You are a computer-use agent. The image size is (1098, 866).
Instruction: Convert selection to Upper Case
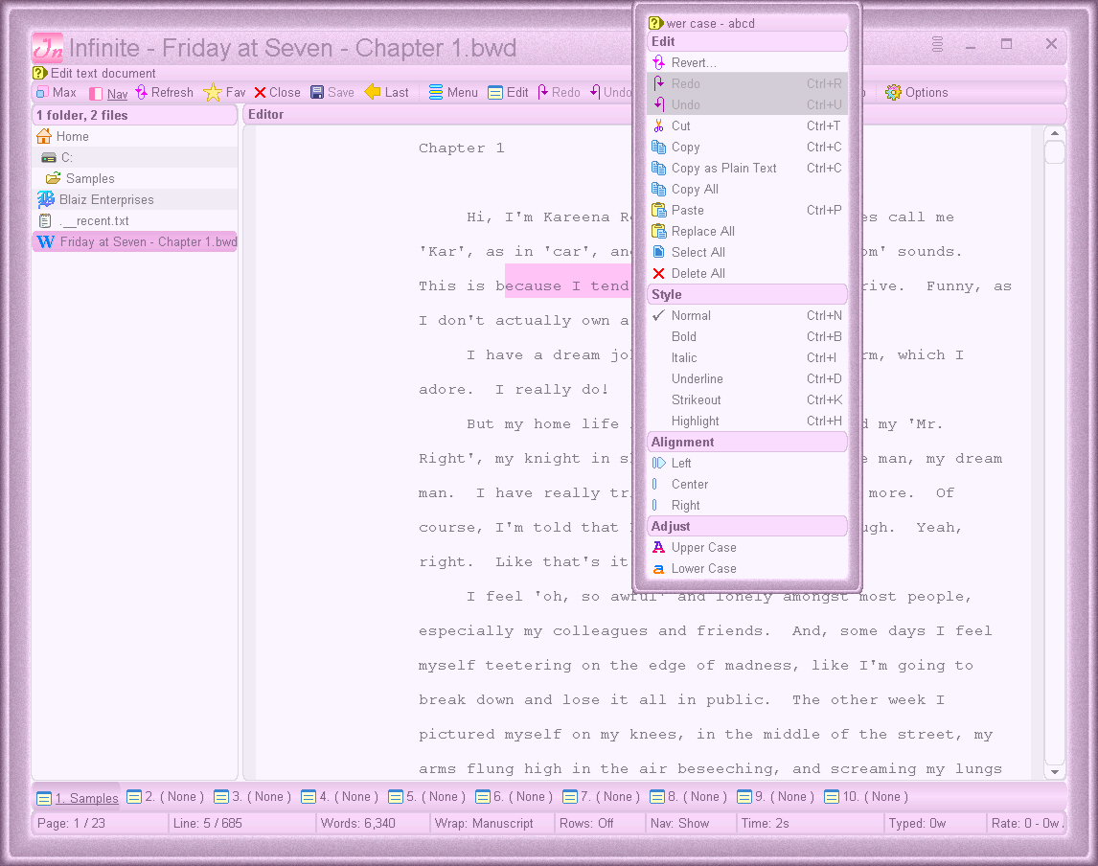click(x=747, y=547)
